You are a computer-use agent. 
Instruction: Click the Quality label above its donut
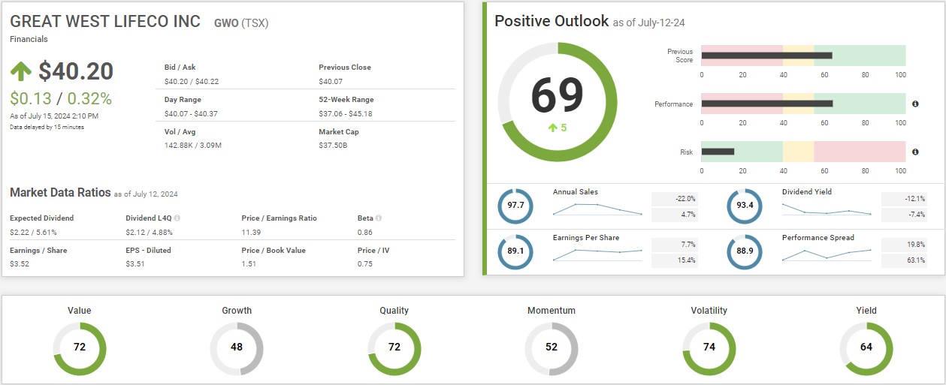(x=394, y=310)
